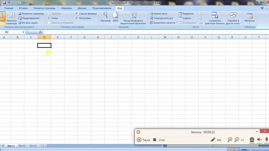Hide the window with Скрыть

[x=185, y=18]
